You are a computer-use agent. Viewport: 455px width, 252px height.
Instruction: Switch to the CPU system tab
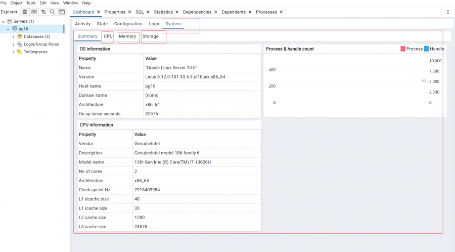tap(108, 36)
